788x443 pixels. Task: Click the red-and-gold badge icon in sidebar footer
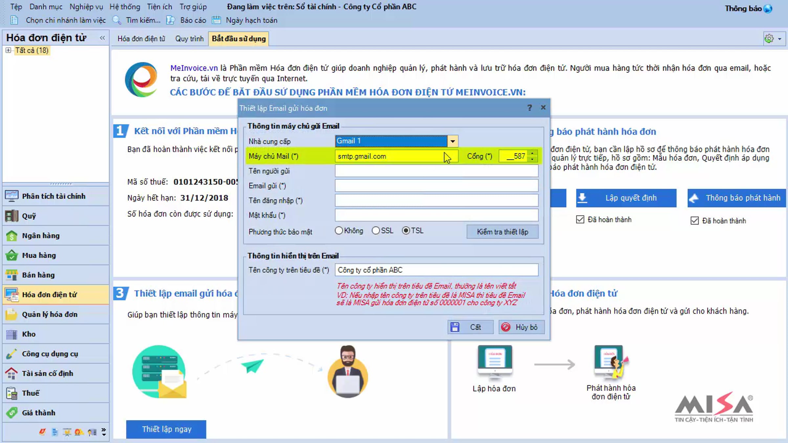pos(79,432)
